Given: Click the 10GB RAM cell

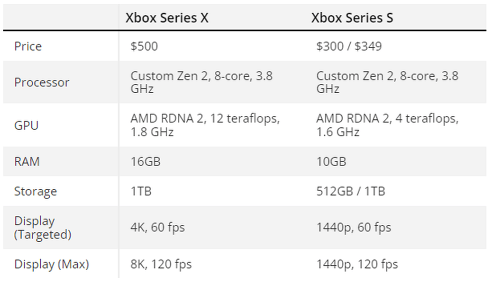Looking at the screenshot, I should [x=331, y=162].
